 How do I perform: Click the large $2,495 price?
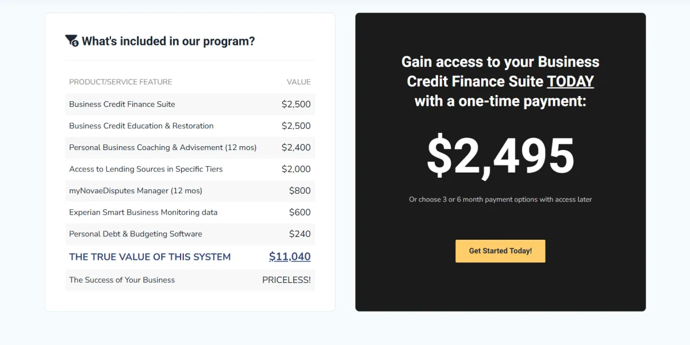pos(500,156)
